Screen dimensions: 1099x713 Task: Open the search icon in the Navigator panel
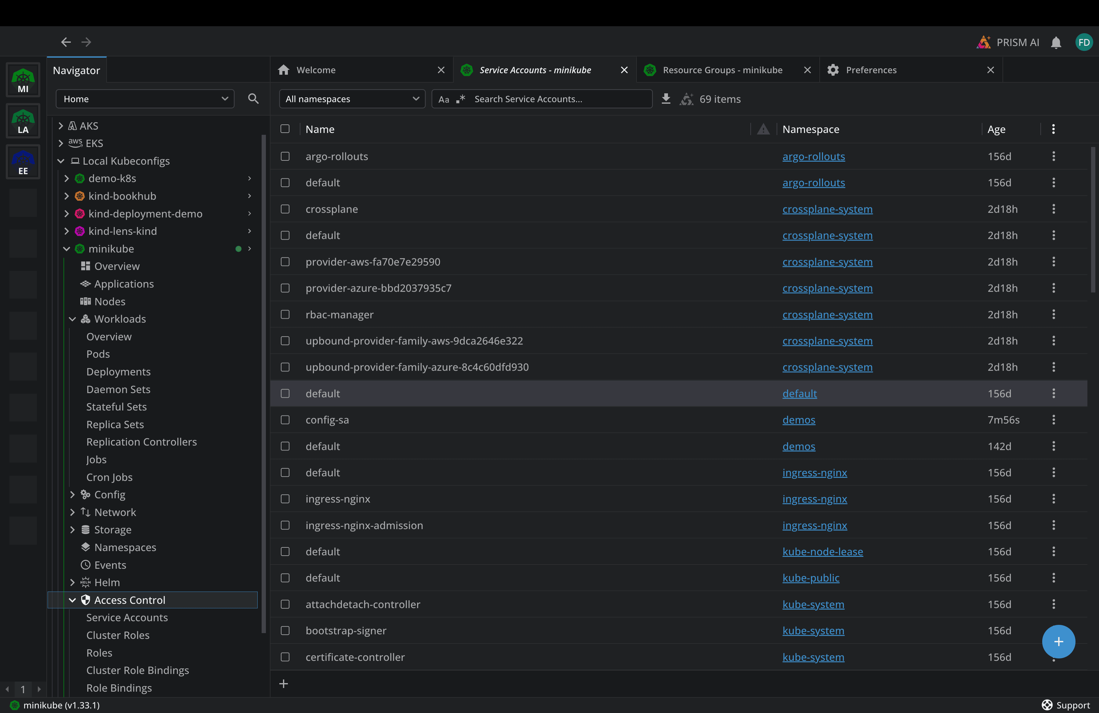click(253, 99)
